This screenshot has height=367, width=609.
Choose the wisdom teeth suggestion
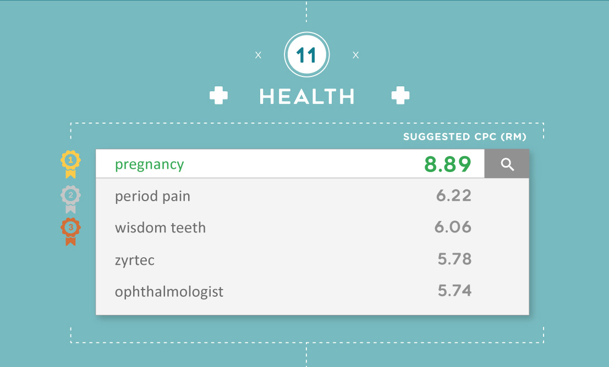click(x=312, y=227)
